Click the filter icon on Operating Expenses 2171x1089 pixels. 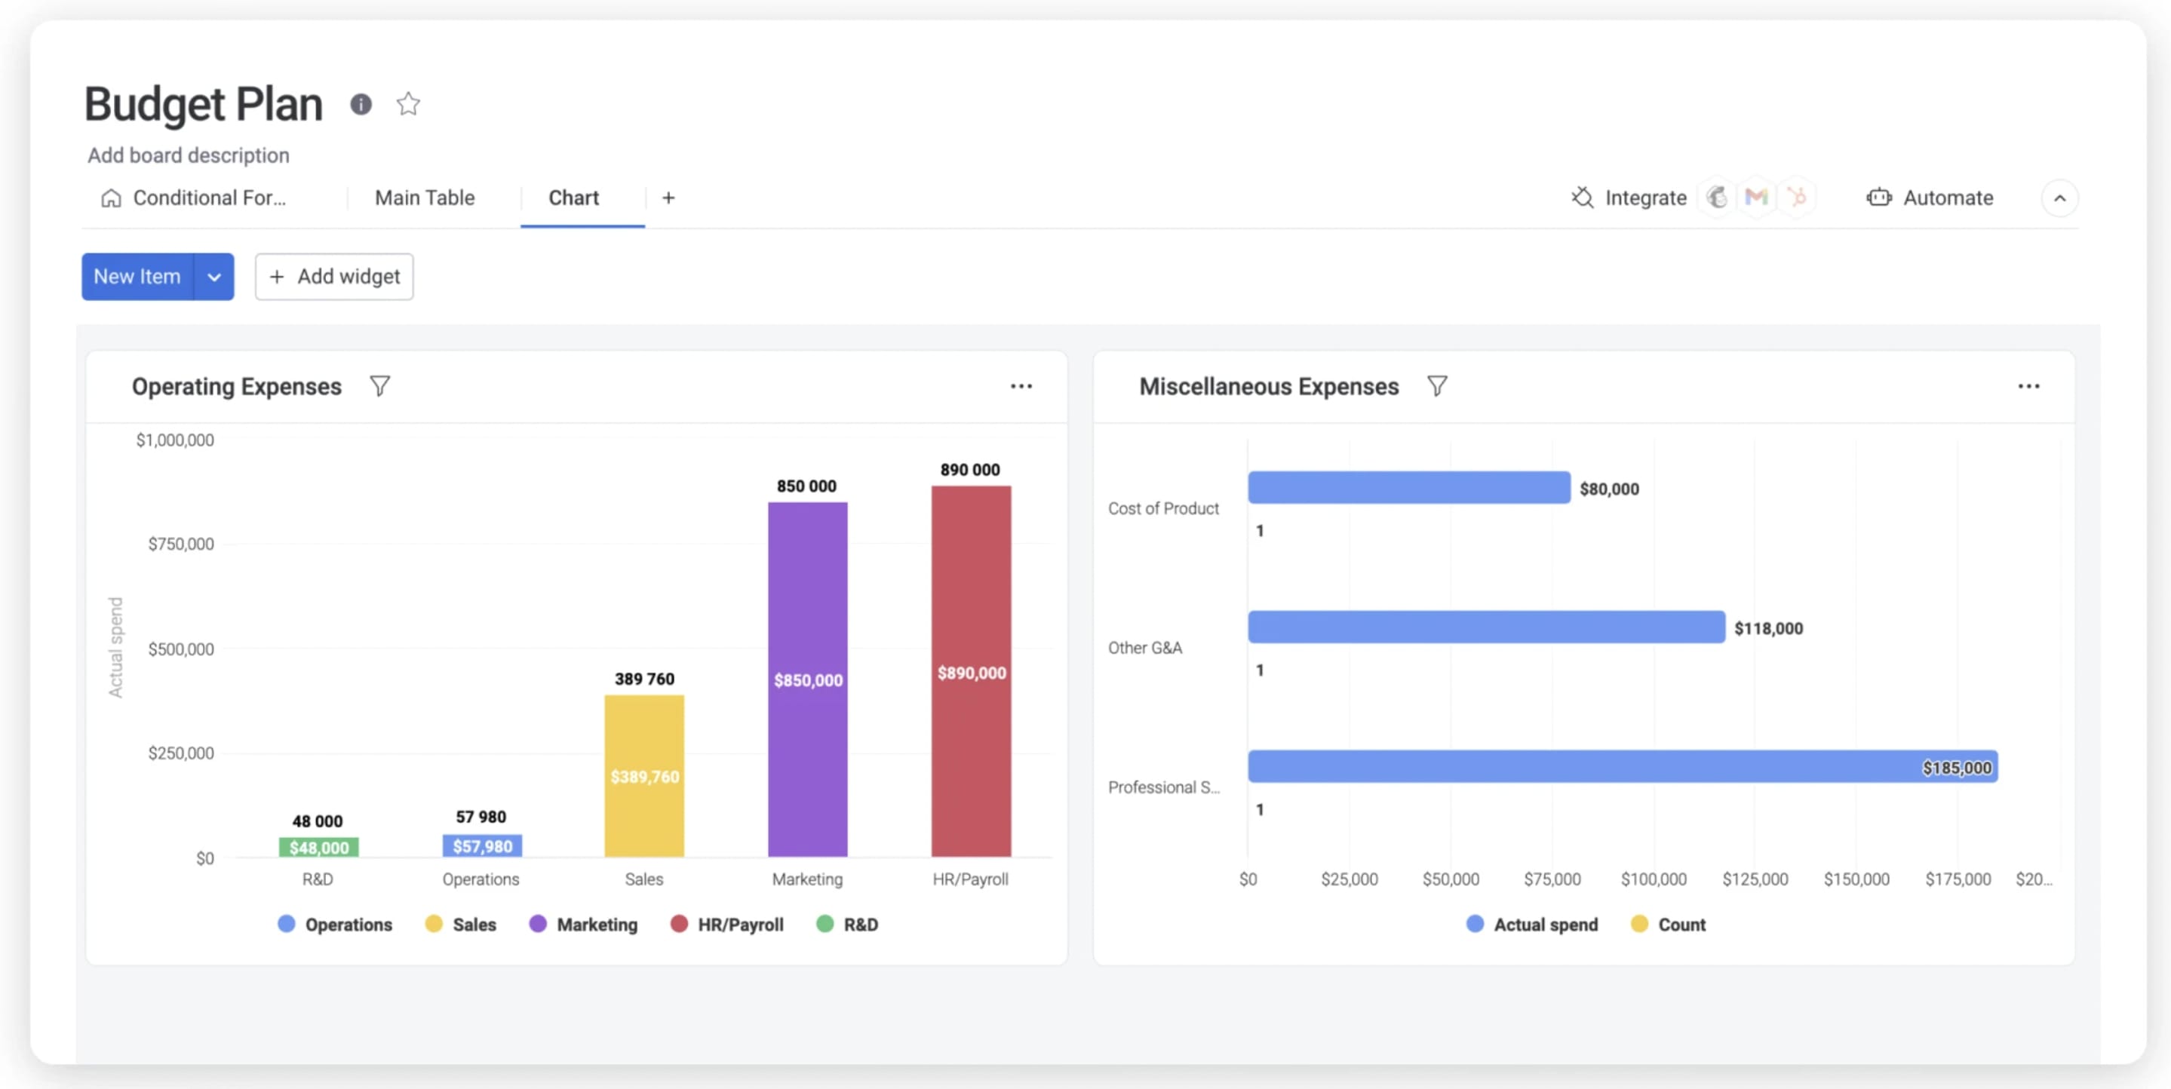tap(381, 386)
